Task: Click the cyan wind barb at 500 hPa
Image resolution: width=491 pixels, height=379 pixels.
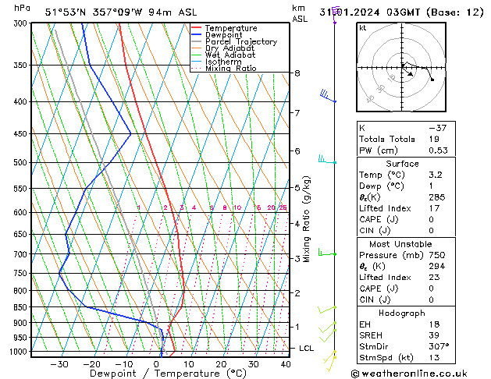Action: [326, 161]
